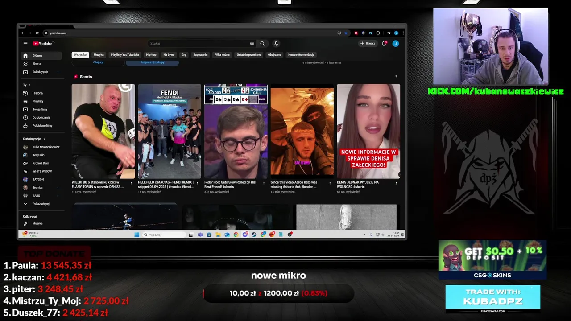Viewport: 571px width, 321px height.
Task: Expand the Ty section chevron
Action: (29, 85)
